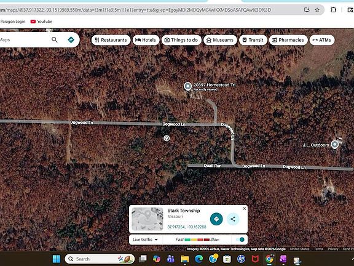
Task: Expand the Live traffic dropdown
Action: point(145,240)
